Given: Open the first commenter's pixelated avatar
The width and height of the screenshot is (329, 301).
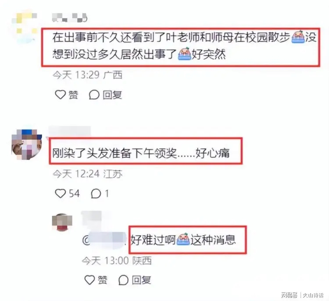Looking at the screenshot, I should pos(25,27).
